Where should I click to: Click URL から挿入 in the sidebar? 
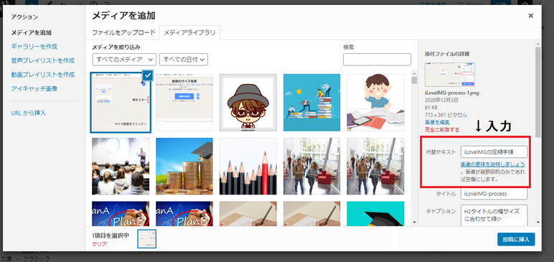click(28, 113)
